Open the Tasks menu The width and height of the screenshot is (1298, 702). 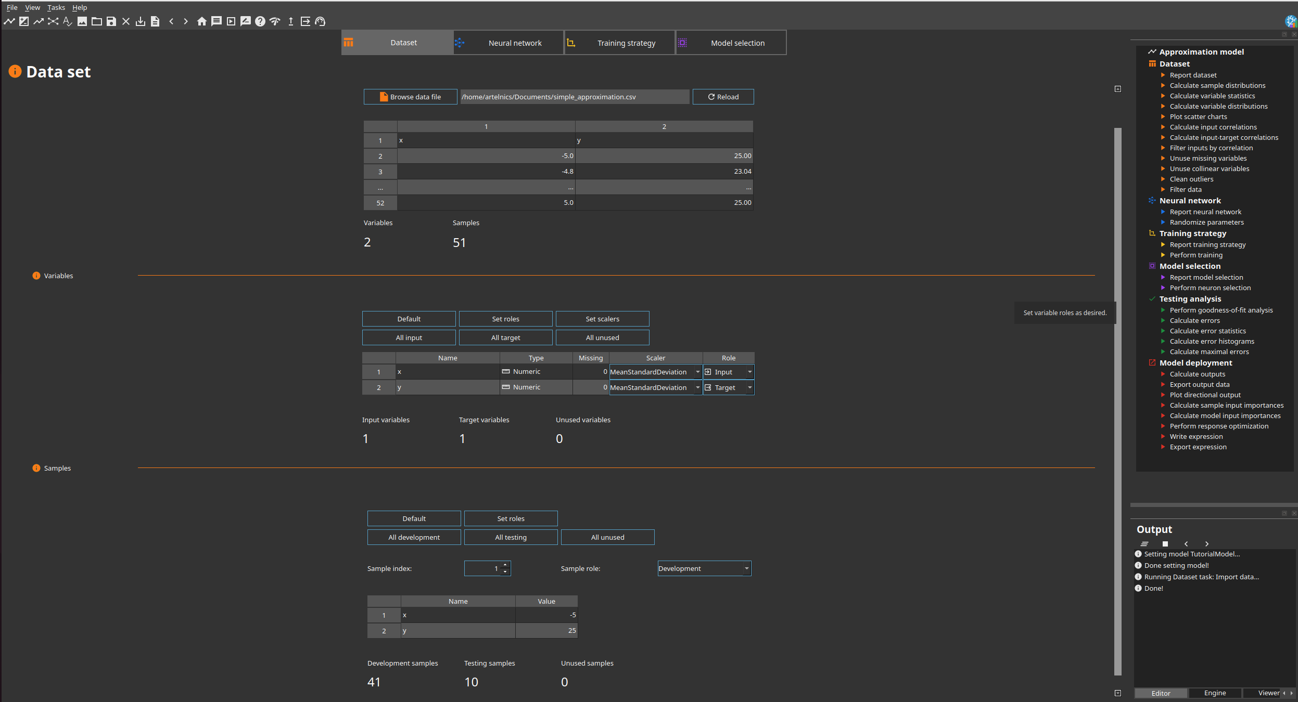[56, 7]
